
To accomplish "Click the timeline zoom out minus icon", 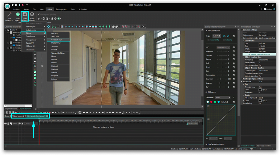I will click(10, 113).
